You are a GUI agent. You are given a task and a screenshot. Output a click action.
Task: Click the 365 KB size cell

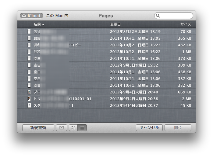[x=185, y=38]
